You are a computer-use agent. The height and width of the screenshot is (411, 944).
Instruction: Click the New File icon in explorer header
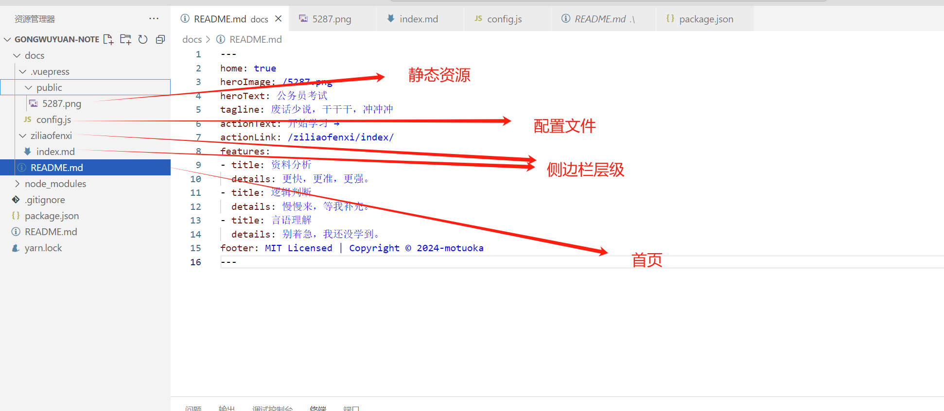point(108,39)
